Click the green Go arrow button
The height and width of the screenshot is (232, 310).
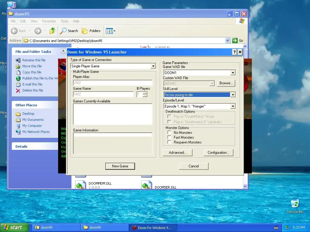coord(235,40)
